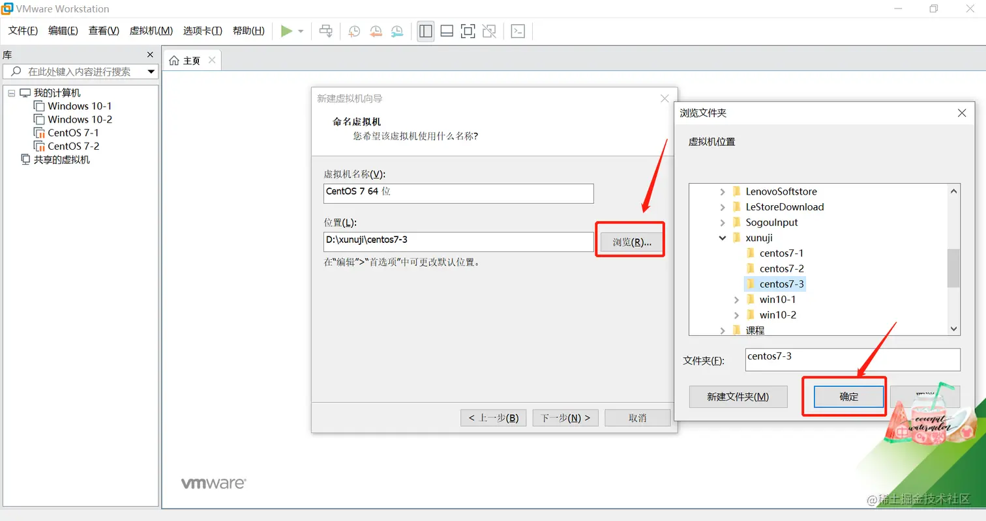Click the 浏览(R)... button

632,242
